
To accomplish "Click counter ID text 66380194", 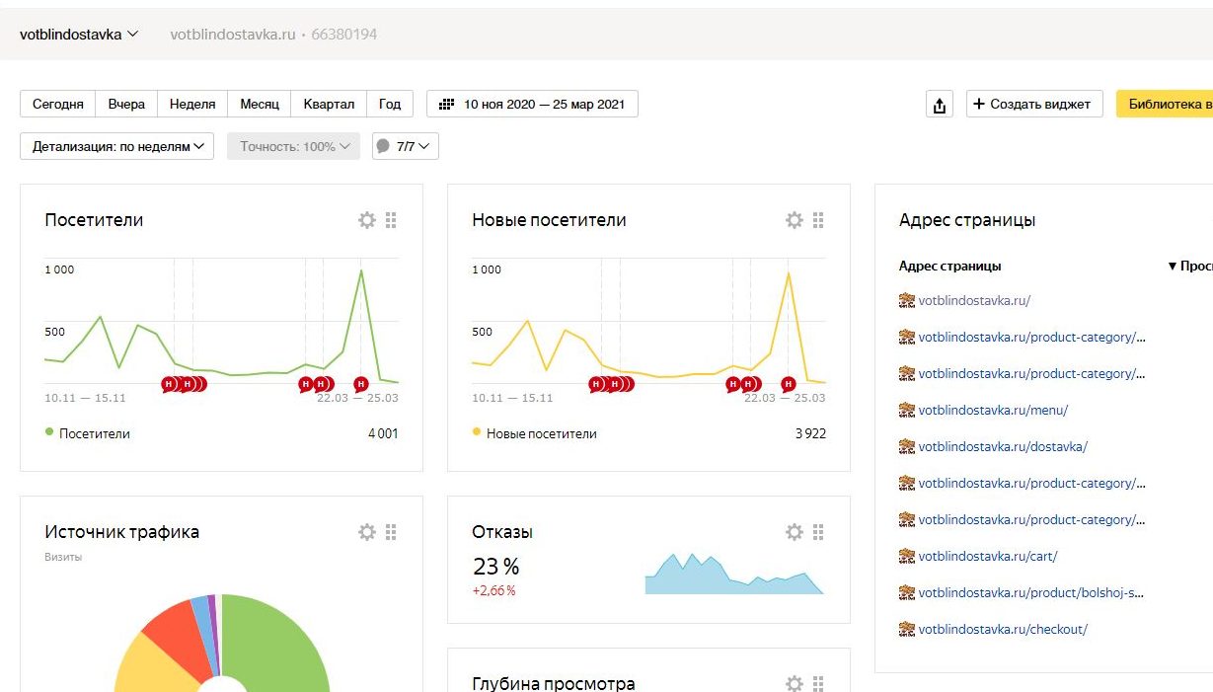I will pos(343,35).
